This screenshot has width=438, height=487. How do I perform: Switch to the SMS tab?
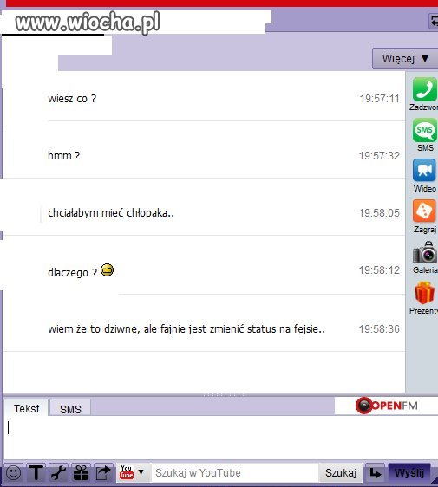[70, 409]
